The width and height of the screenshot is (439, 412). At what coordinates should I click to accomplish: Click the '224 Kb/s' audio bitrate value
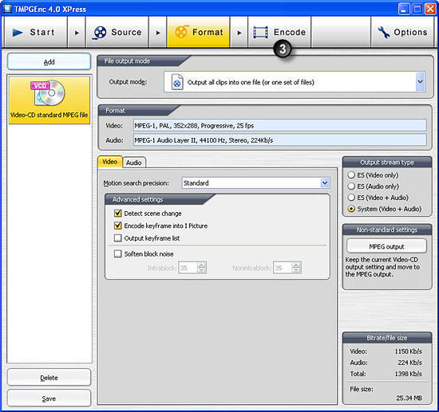click(409, 363)
